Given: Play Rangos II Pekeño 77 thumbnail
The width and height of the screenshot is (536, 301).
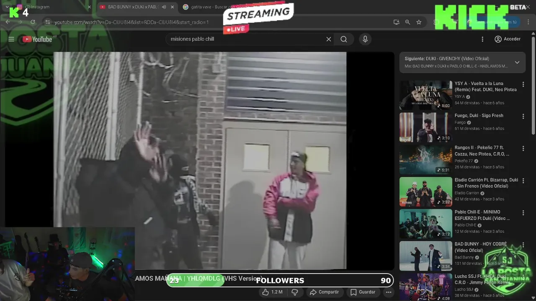Looking at the screenshot, I should pos(425,160).
